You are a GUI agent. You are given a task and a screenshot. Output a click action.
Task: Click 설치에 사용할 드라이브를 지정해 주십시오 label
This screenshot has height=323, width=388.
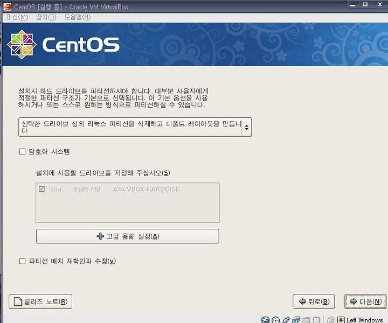pos(103,173)
